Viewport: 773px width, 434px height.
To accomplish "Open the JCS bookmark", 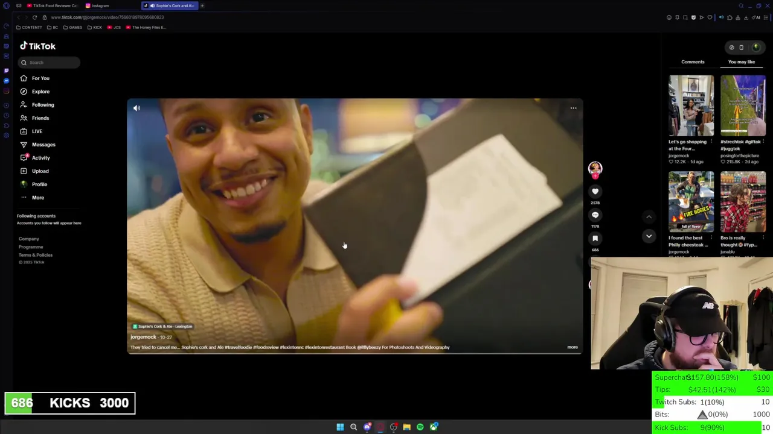I will point(114,27).
